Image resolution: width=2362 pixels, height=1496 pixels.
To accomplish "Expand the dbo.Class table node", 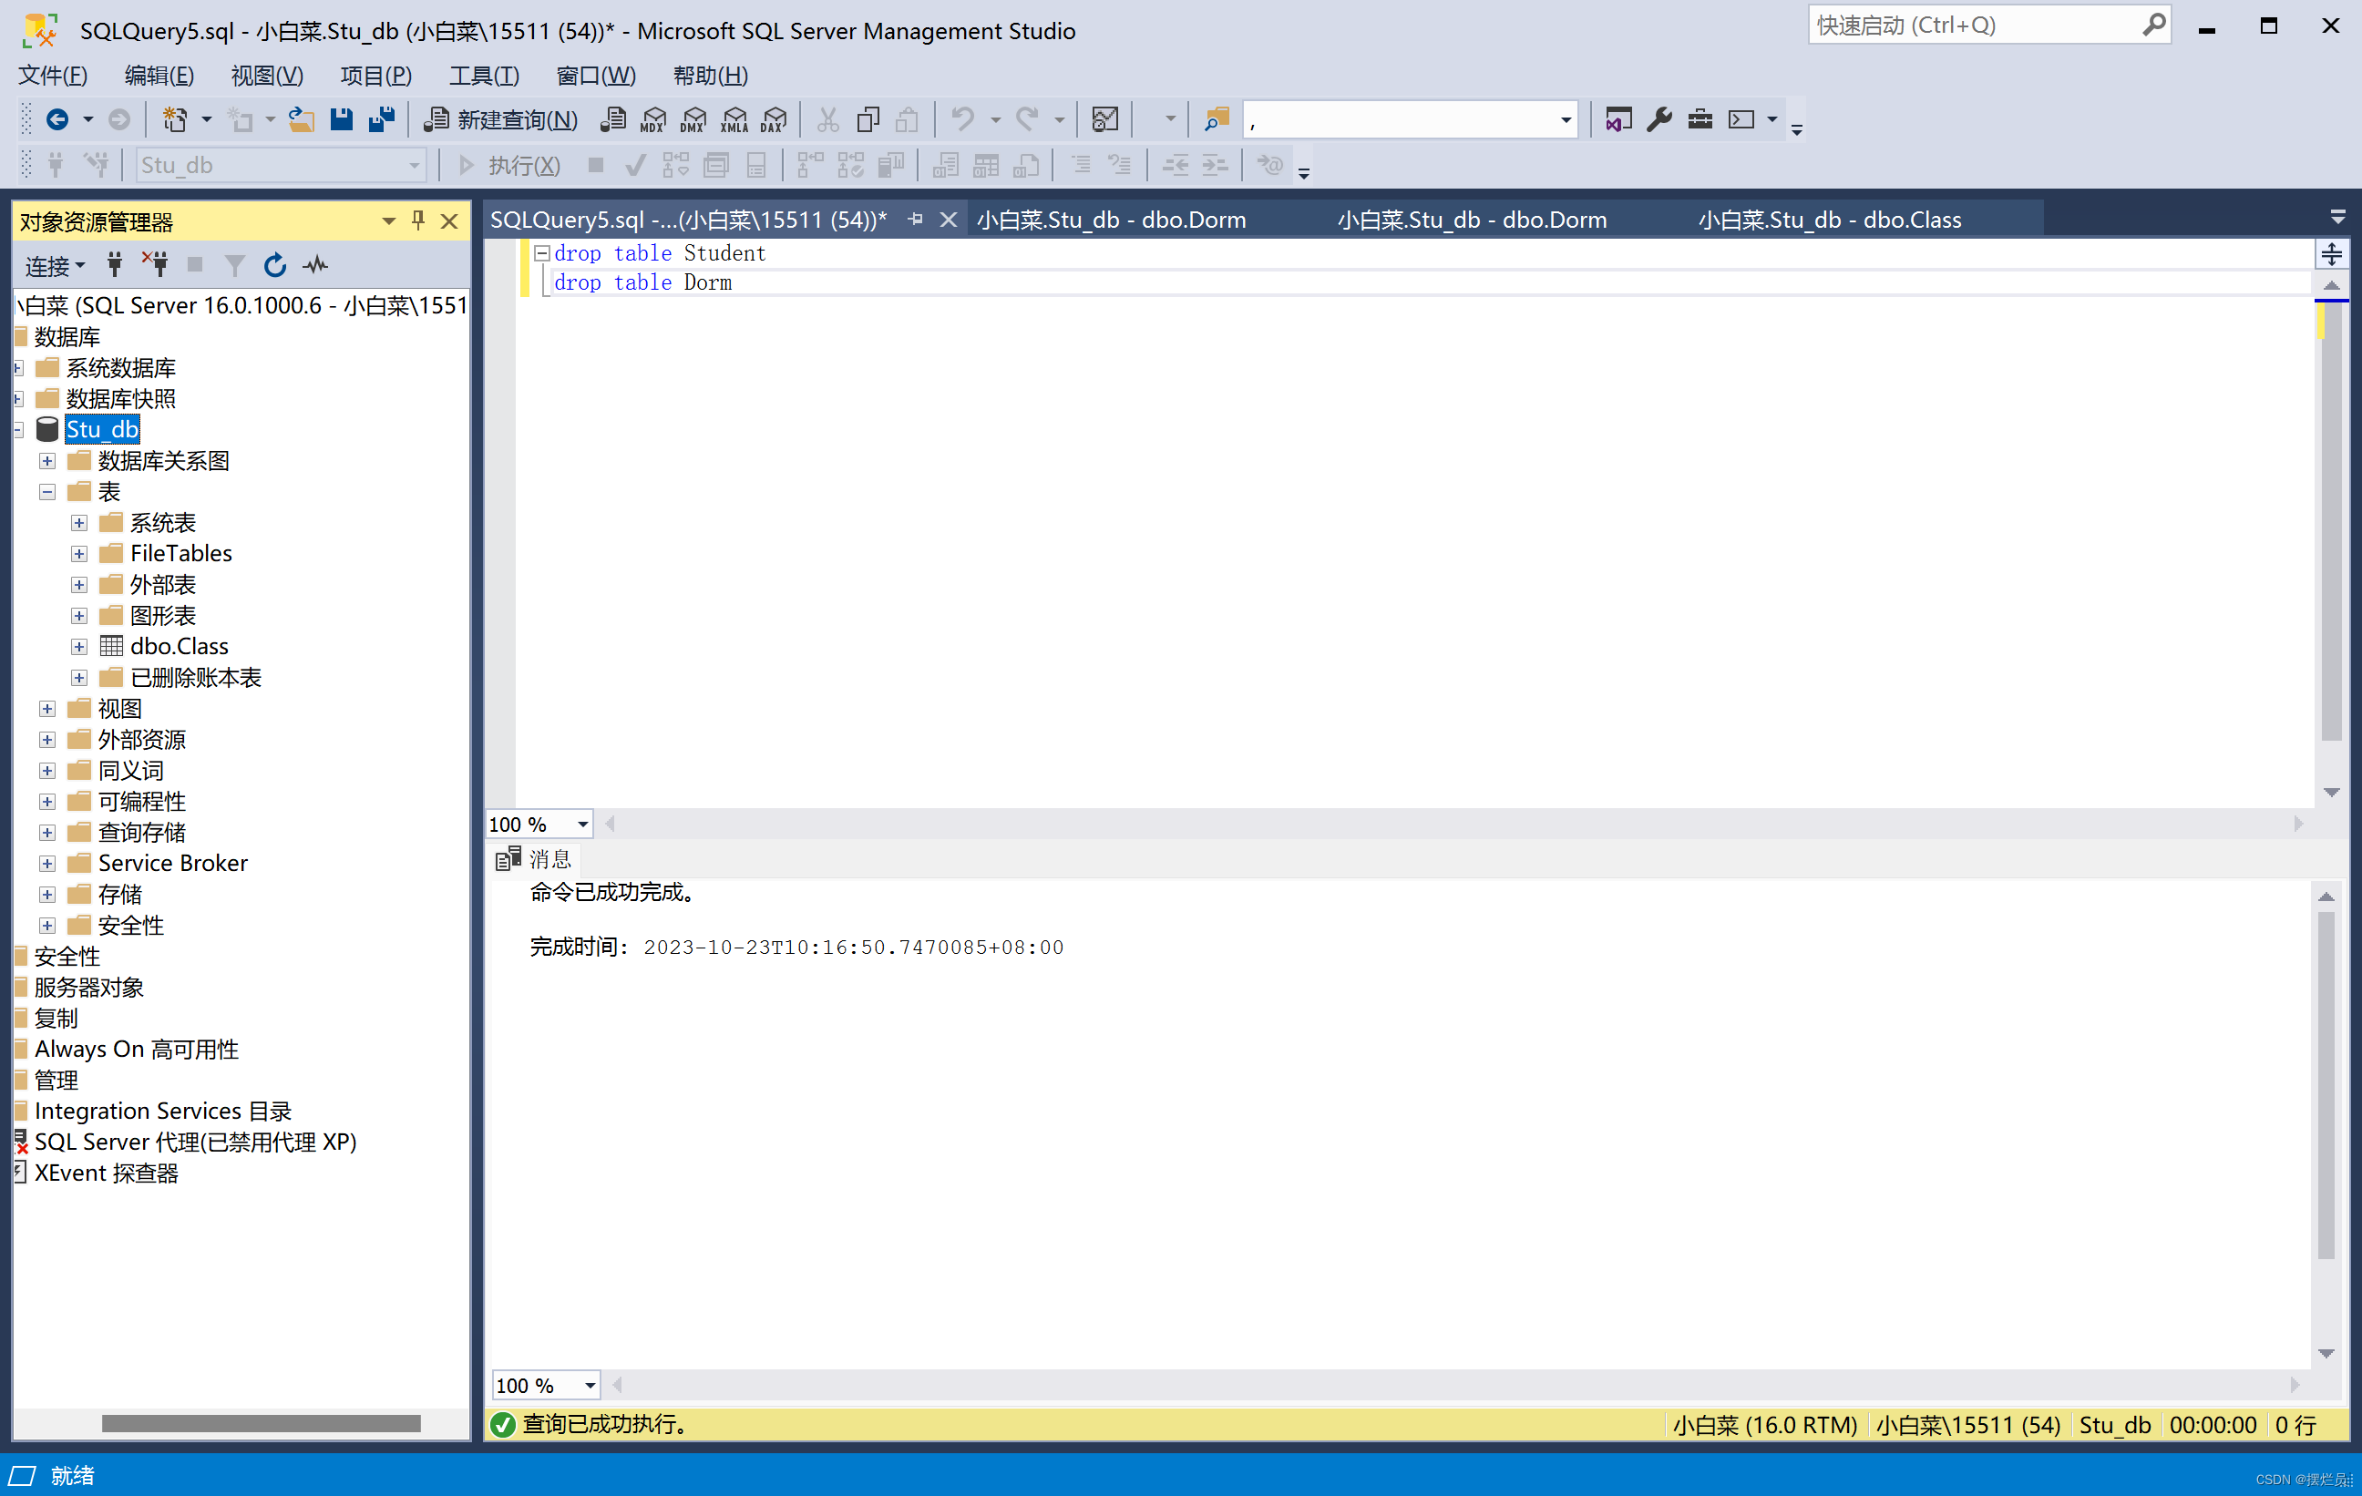I will click(x=79, y=648).
